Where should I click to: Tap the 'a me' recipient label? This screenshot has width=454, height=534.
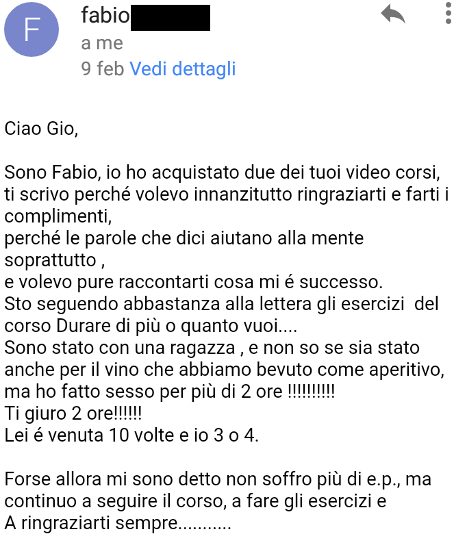(102, 43)
